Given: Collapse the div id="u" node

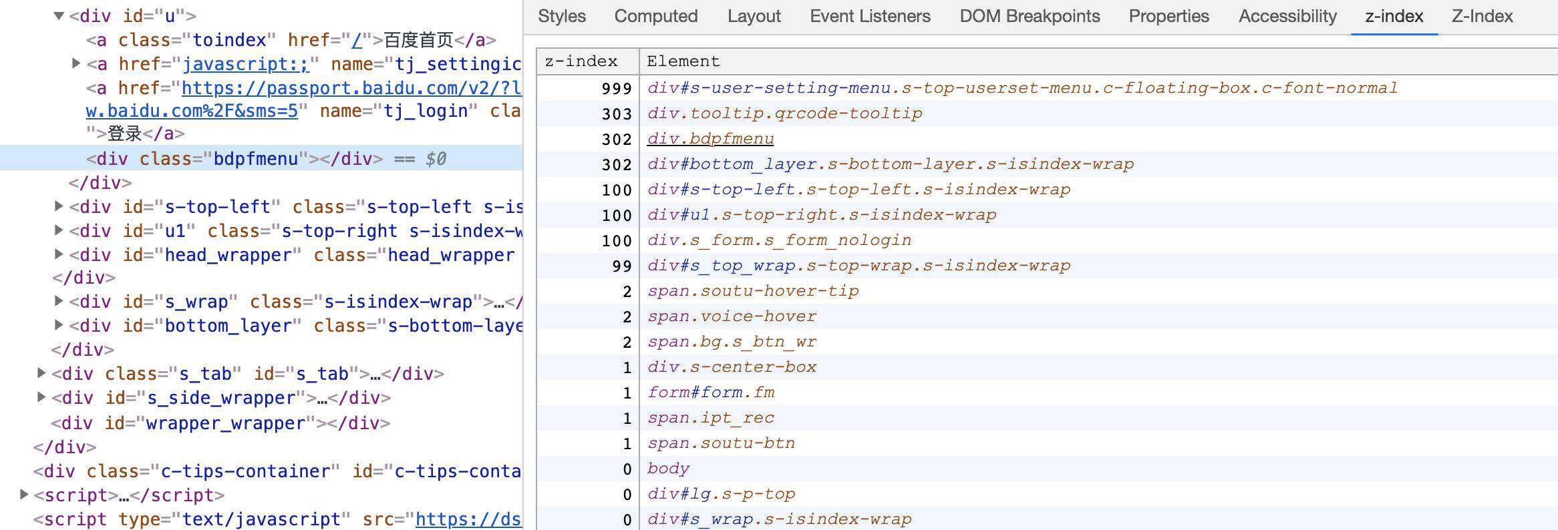Looking at the screenshot, I should click(59, 15).
